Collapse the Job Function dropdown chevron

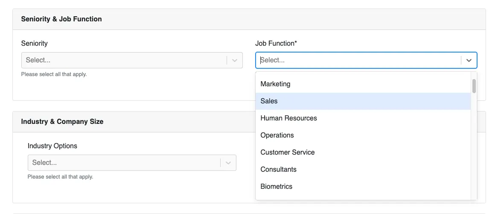[x=469, y=60]
